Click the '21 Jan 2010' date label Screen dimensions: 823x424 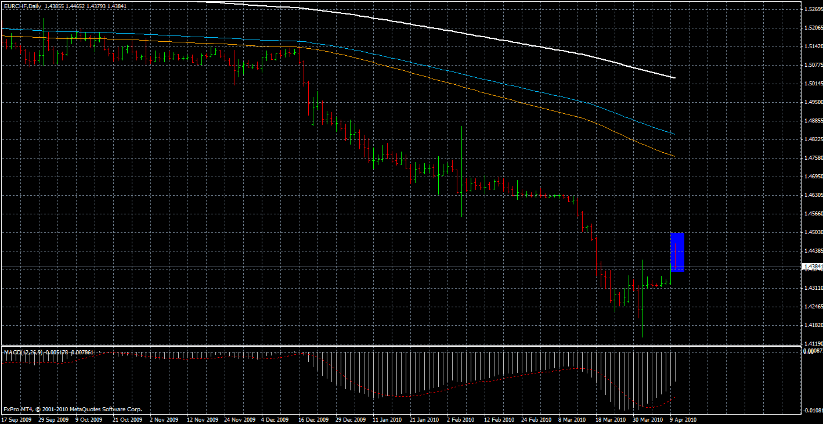pyautogui.click(x=425, y=419)
